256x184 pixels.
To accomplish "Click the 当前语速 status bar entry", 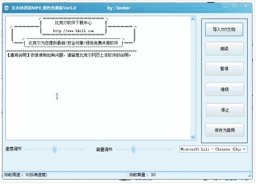I will [x=26, y=175].
